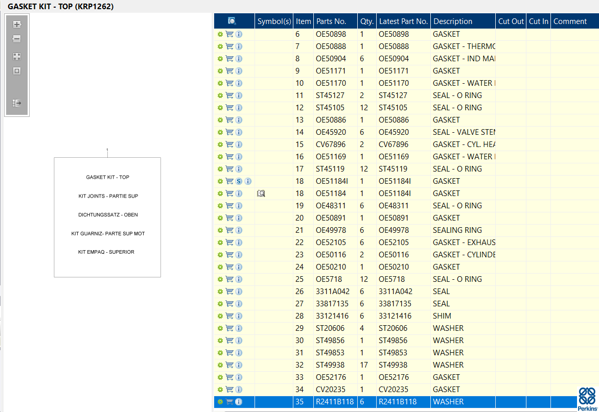The image size is (599, 412).
Task: Click the single-square fit view icon
Action: (x=17, y=71)
